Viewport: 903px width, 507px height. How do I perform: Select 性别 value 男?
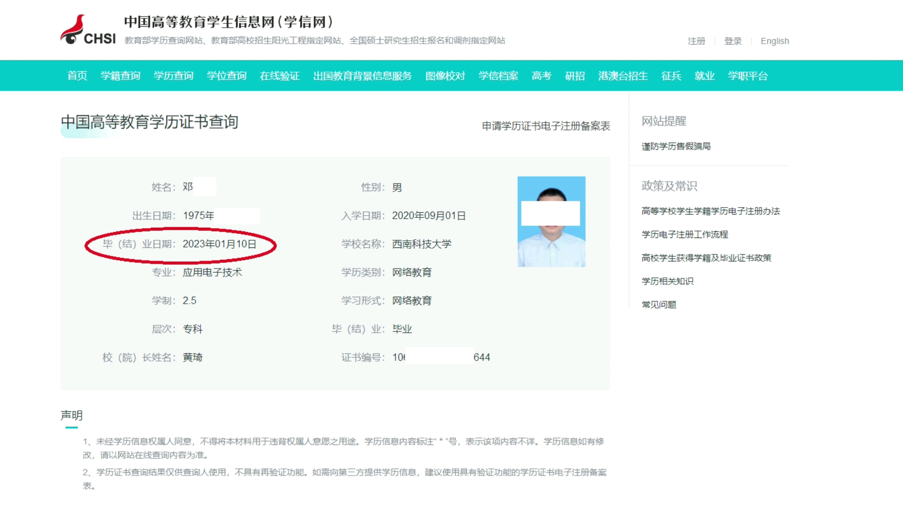click(397, 187)
